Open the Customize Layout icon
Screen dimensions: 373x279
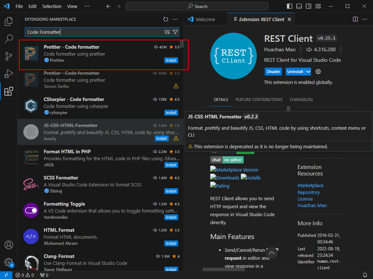tap(318, 7)
